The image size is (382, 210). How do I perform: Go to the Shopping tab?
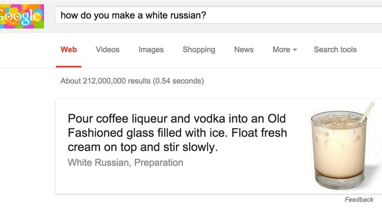pos(199,49)
